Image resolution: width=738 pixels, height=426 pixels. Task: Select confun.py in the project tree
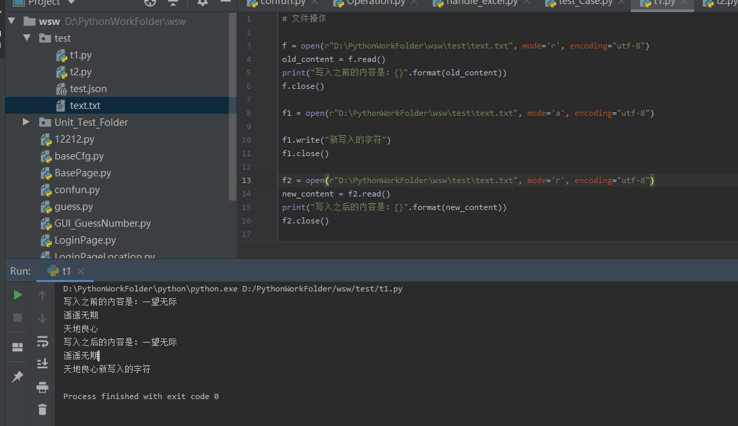pos(77,190)
